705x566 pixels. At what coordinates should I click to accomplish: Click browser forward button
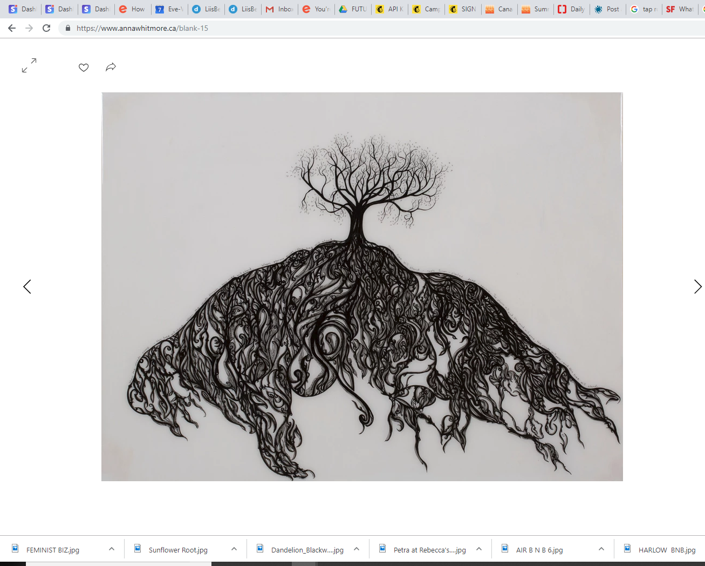pyautogui.click(x=29, y=28)
